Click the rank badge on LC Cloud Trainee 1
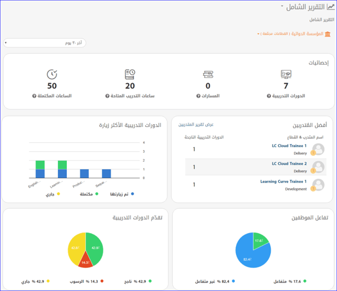The image size is (337, 291). tap(313, 153)
